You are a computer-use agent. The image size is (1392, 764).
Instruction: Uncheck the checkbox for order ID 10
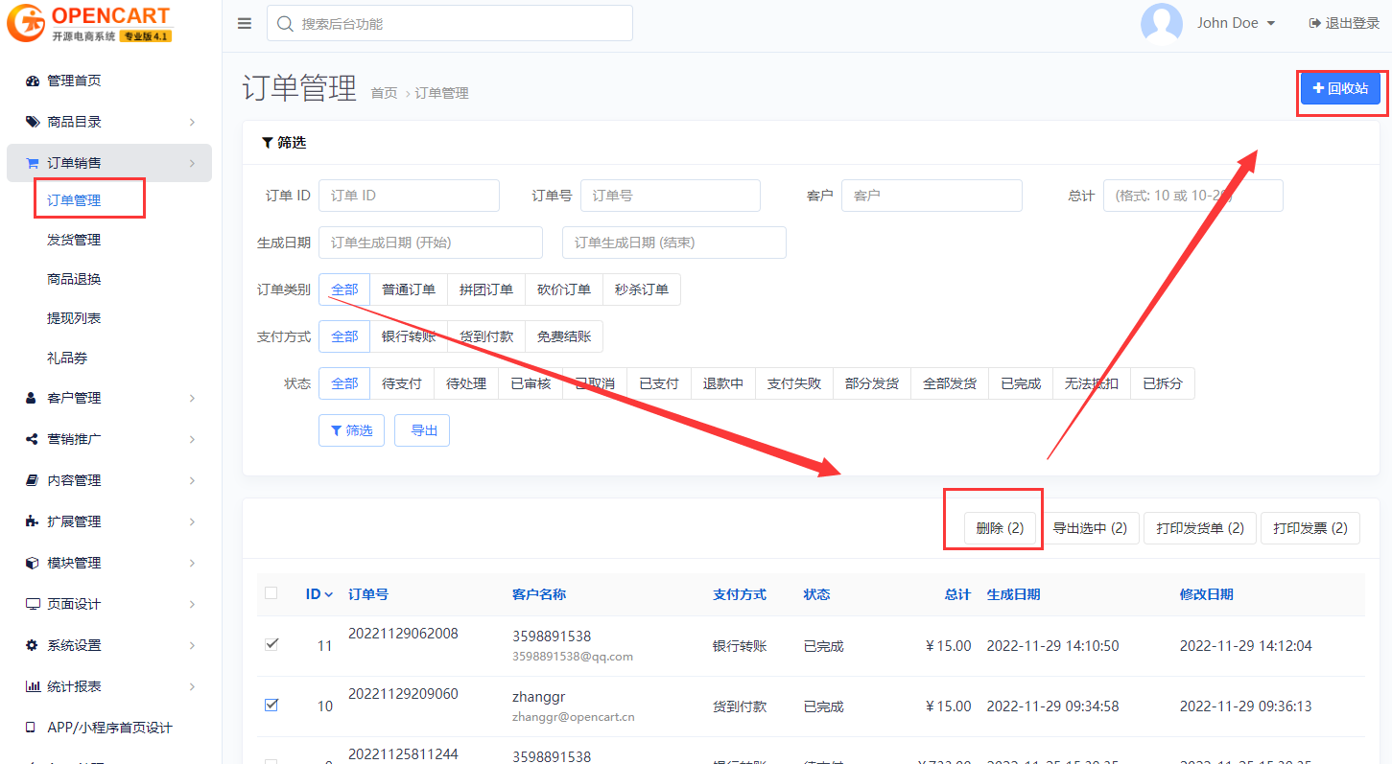pos(271,705)
